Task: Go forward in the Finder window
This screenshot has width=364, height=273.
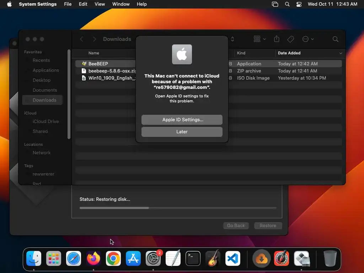Action: (94, 39)
